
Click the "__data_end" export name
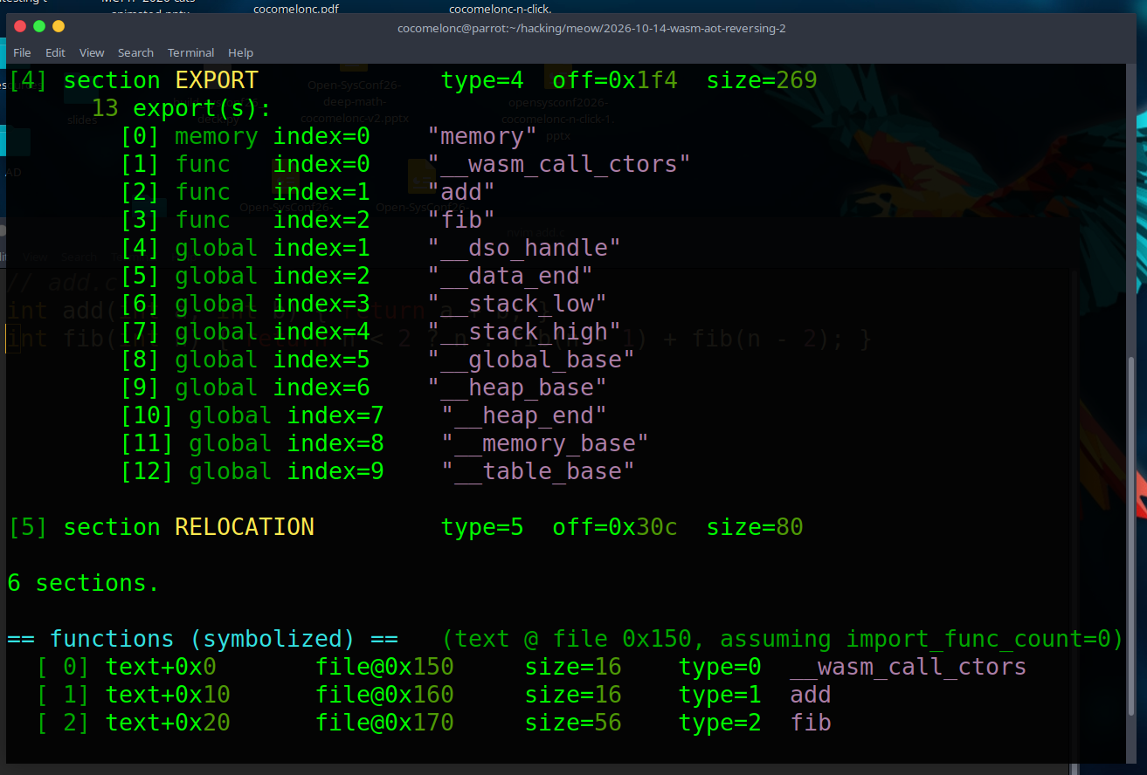click(x=510, y=276)
